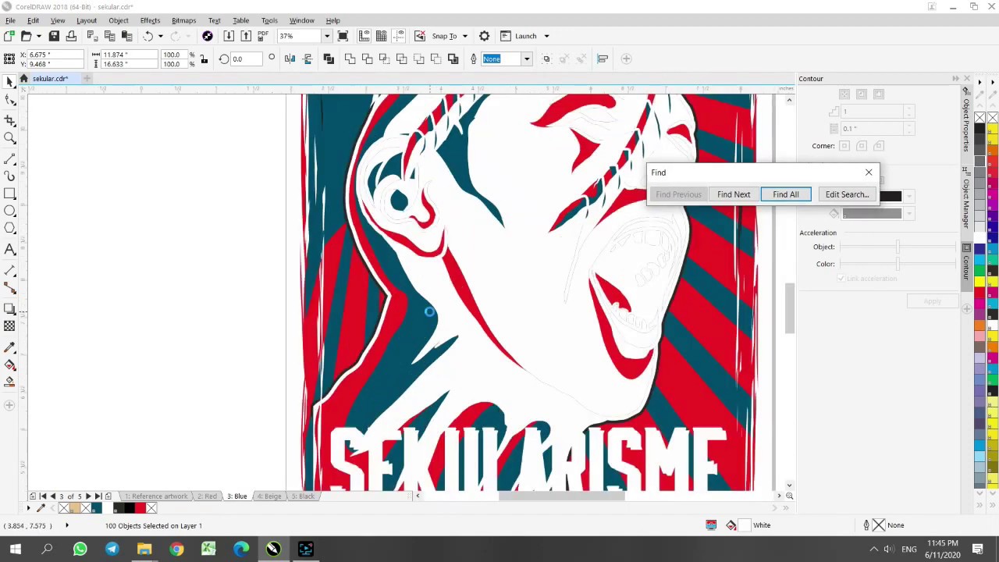The height and width of the screenshot is (562, 999).
Task: Toggle the Lock ratio padlock
Action: 204,59
